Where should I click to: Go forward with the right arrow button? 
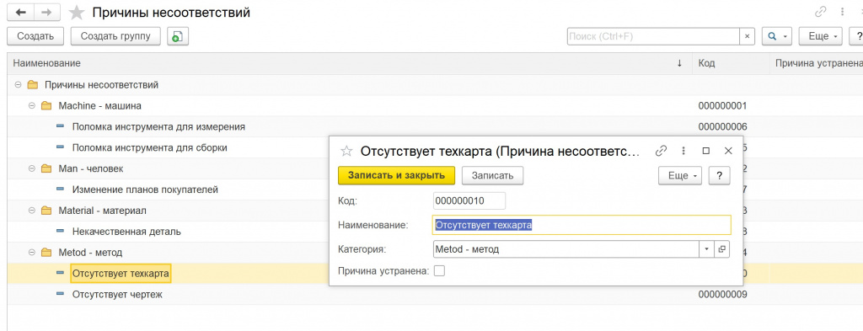[47, 12]
